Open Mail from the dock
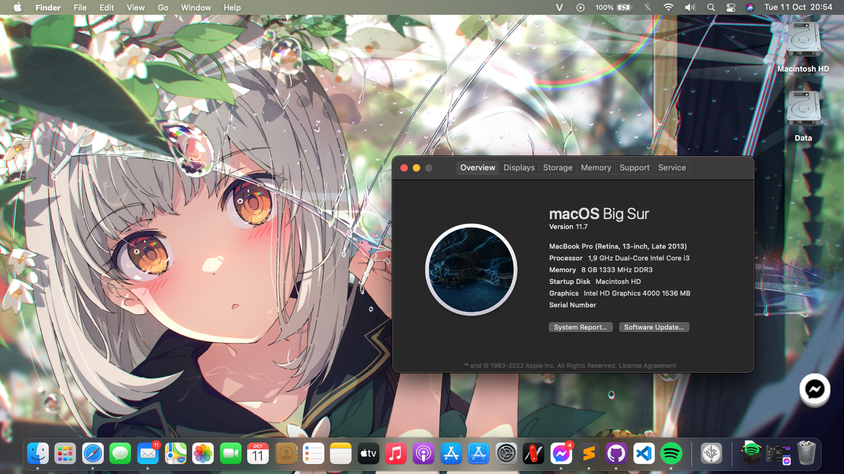844x474 pixels. pos(148,454)
